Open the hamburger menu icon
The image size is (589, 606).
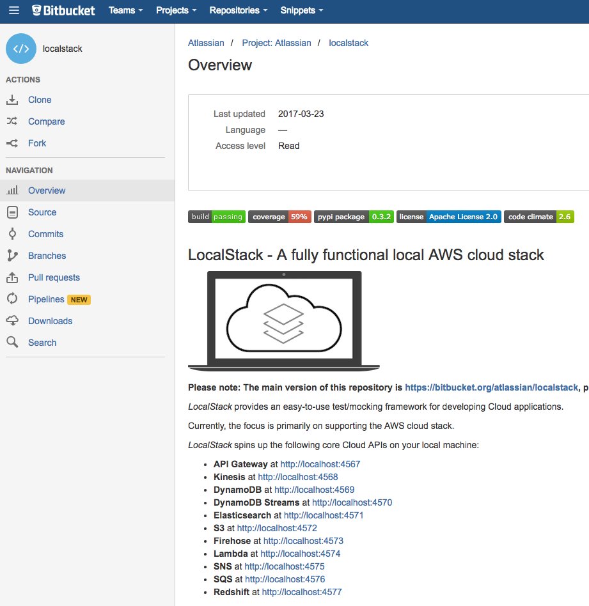tap(14, 10)
